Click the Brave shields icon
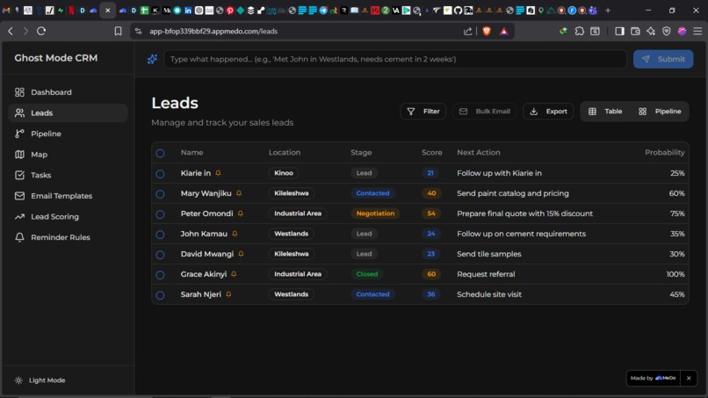The width and height of the screenshot is (708, 398). [x=487, y=31]
